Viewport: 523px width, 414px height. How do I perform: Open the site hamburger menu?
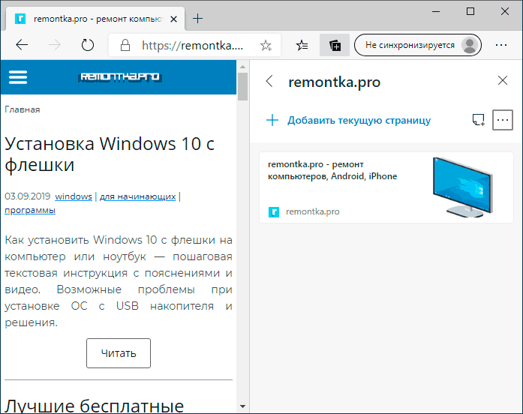(x=18, y=77)
